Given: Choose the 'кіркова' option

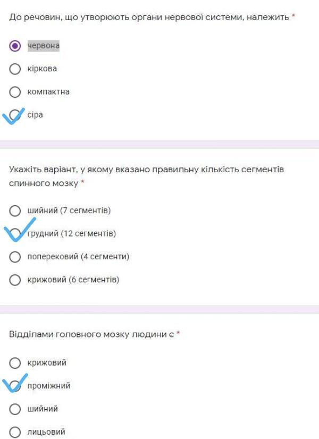Looking at the screenshot, I should coord(15,69).
